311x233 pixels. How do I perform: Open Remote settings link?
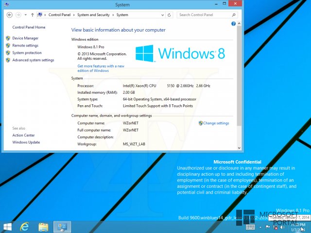point(25,46)
